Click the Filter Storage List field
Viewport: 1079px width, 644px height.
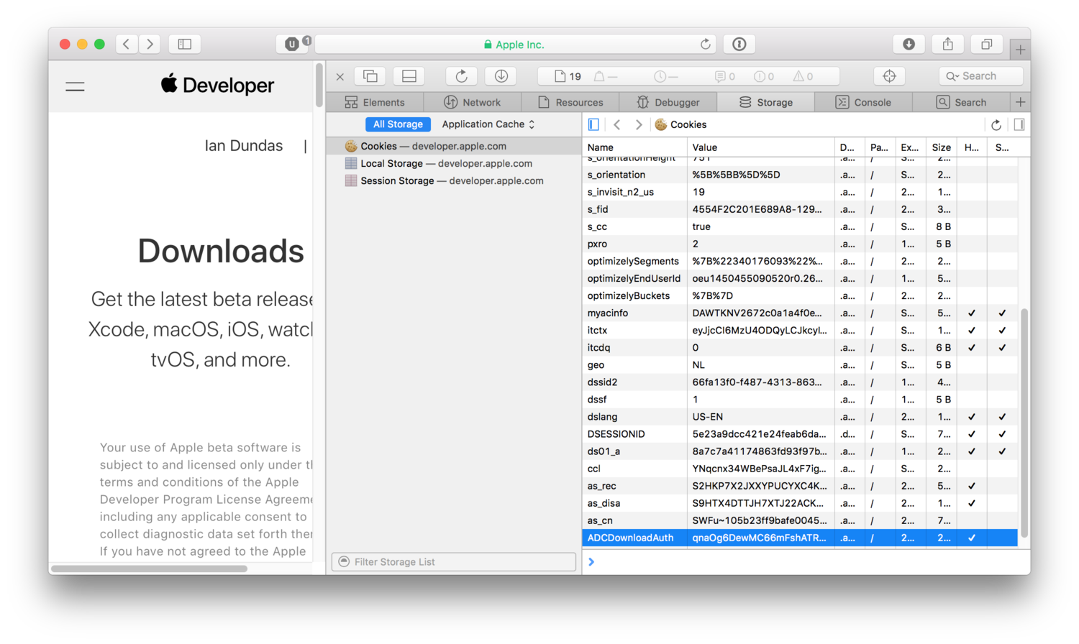click(x=452, y=561)
